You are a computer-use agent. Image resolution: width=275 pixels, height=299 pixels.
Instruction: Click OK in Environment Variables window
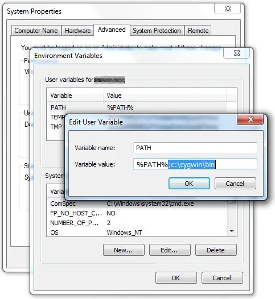(x=176, y=278)
